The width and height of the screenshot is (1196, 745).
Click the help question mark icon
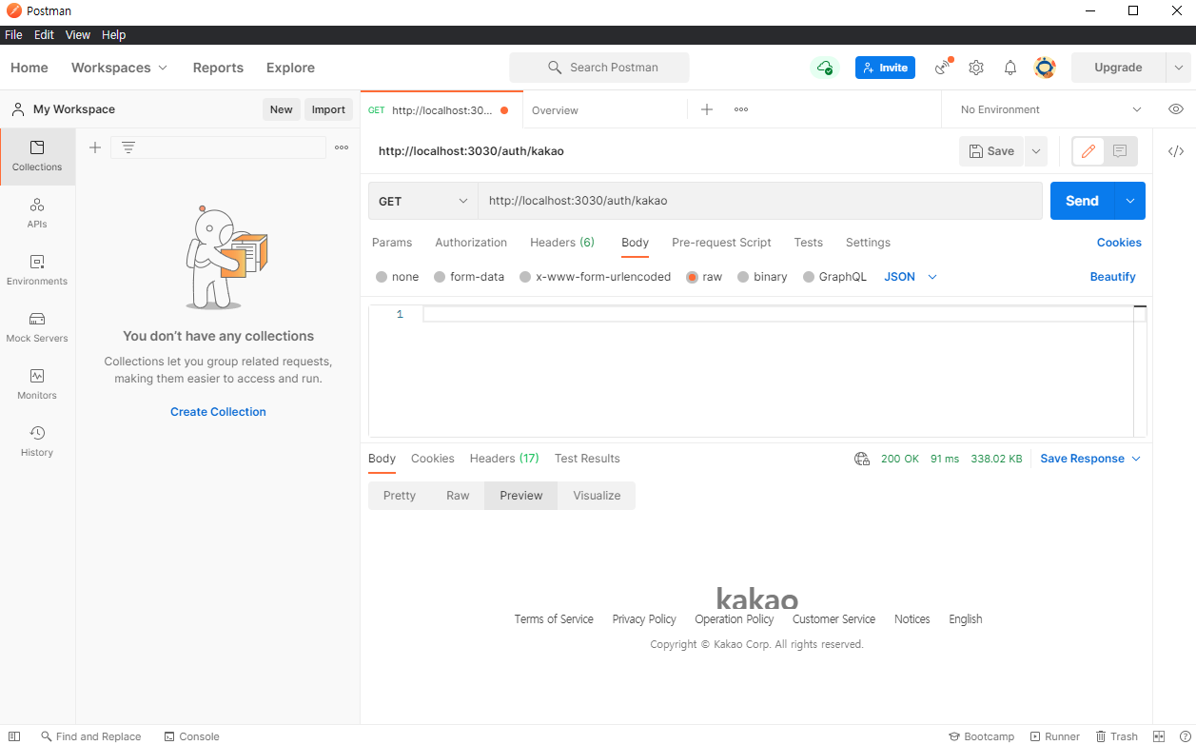(x=1185, y=736)
